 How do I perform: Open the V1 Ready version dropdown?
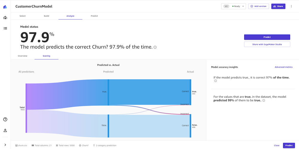click(234, 6)
